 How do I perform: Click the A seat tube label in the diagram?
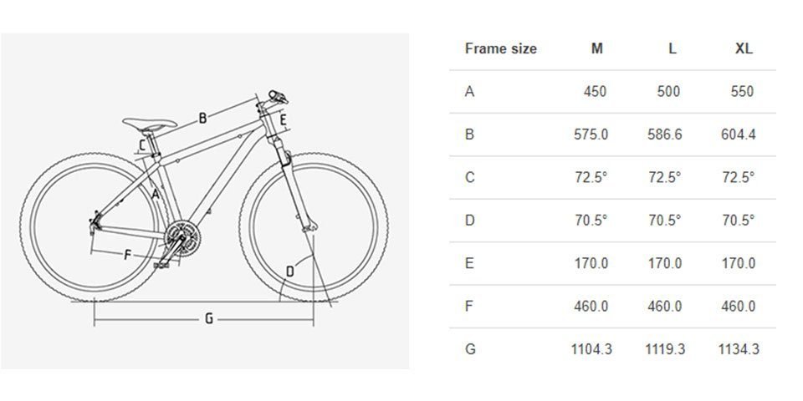tap(156, 195)
